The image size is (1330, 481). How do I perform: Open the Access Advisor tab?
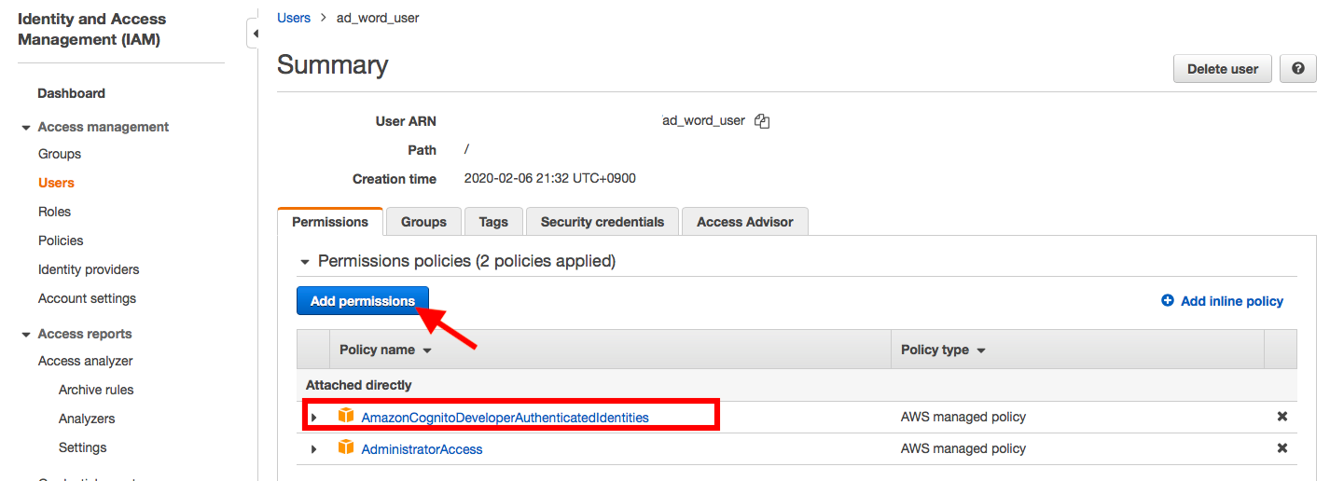pos(744,222)
